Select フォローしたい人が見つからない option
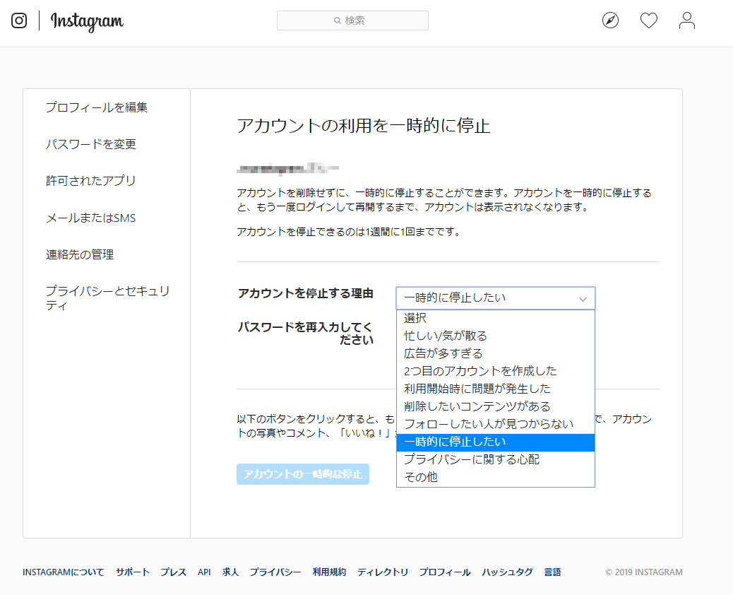The width and height of the screenshot is (733, 595). [x=496, y=424]
